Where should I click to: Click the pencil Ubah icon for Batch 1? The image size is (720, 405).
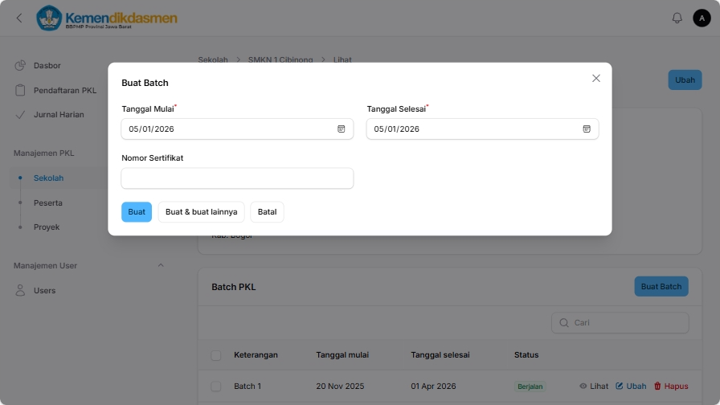pos(620,387)
